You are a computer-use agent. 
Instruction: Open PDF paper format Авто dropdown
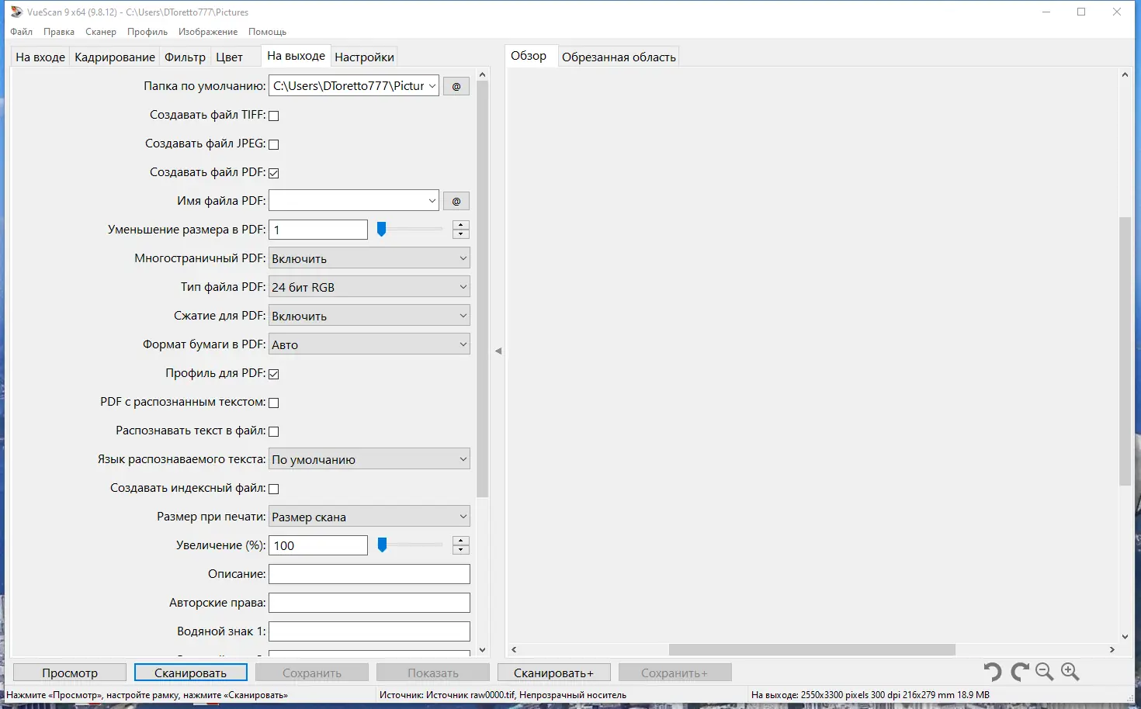[369, 344]
